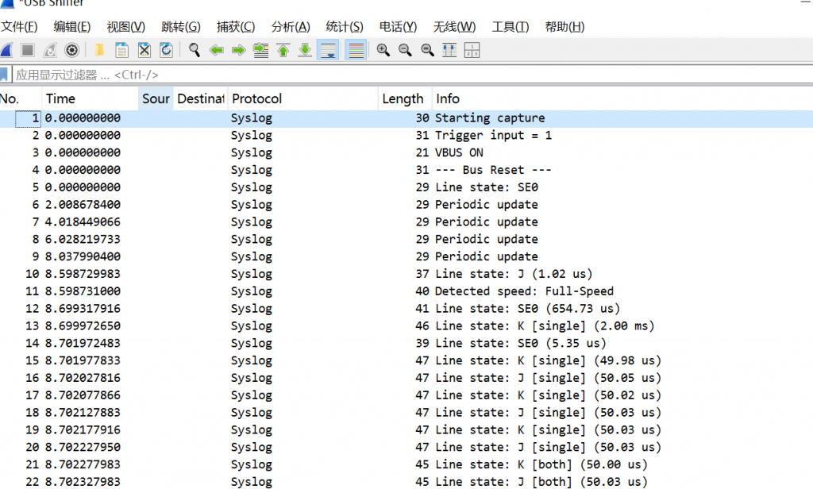Image resolution: width=813 pixels, height=489 pixels.
Task: Open the 捕获(C) menu
Action: 236,27
